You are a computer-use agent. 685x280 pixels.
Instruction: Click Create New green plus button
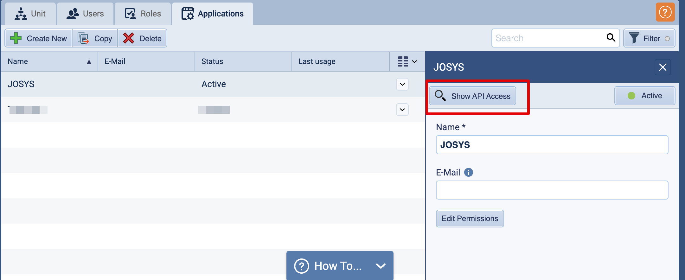point(39,38)
